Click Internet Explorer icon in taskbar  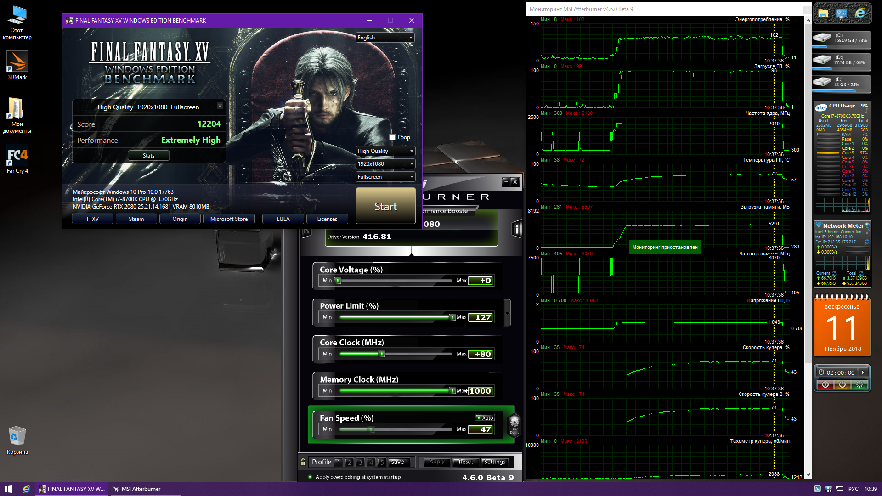pyautogui.click(x=26, y=489)
